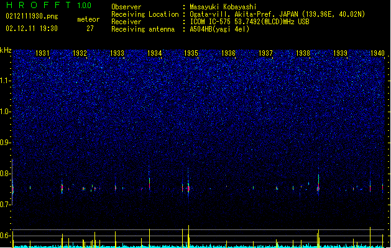Image resolution: width=391 pixels, height=248 pixels.
Task: Click time marker 1935
Action: 191,53
